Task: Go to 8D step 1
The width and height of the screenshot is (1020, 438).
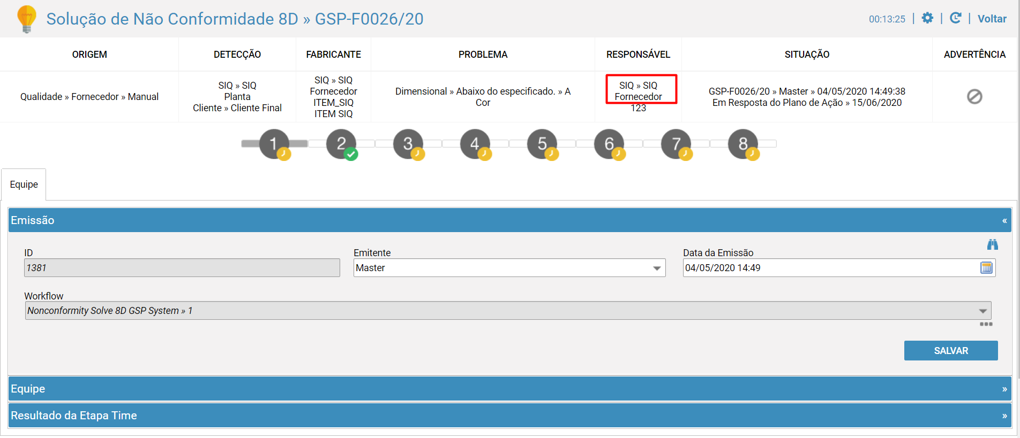Action: click(274, 144)
